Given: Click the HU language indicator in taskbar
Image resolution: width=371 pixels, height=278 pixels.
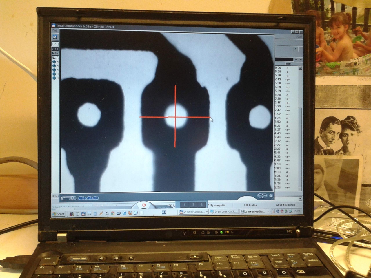Looking at the screenshot, I should 164,213.
